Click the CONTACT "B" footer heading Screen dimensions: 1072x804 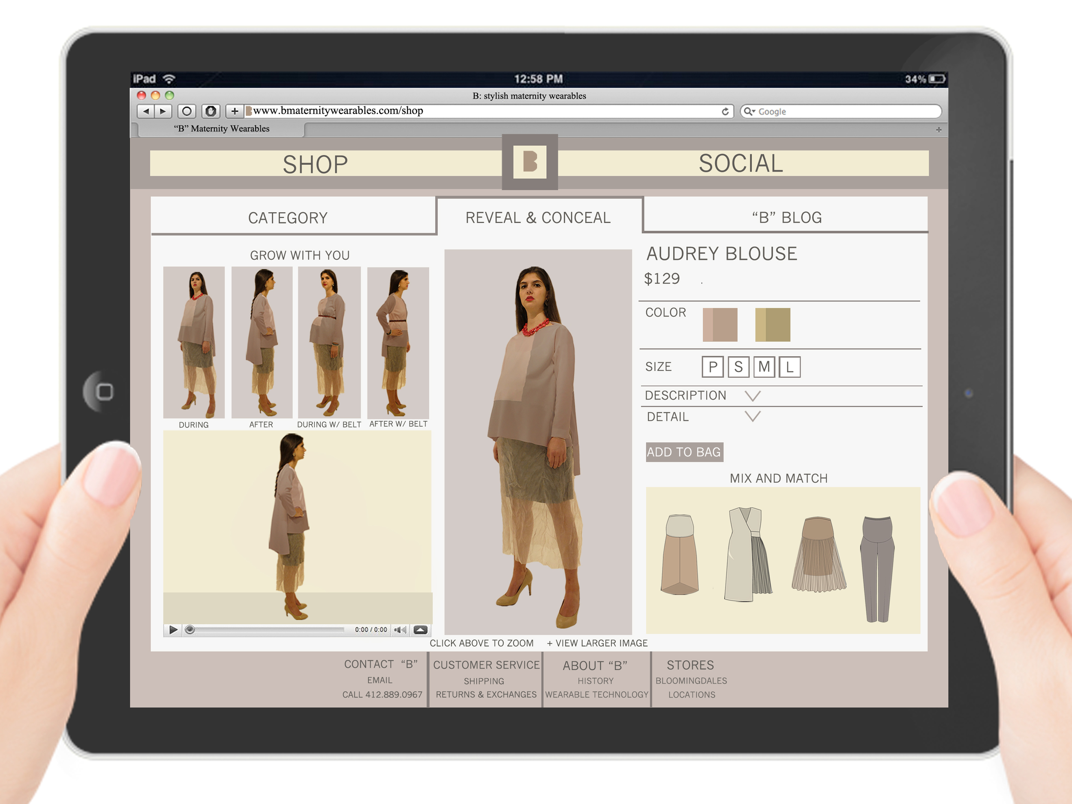(381, 664)
